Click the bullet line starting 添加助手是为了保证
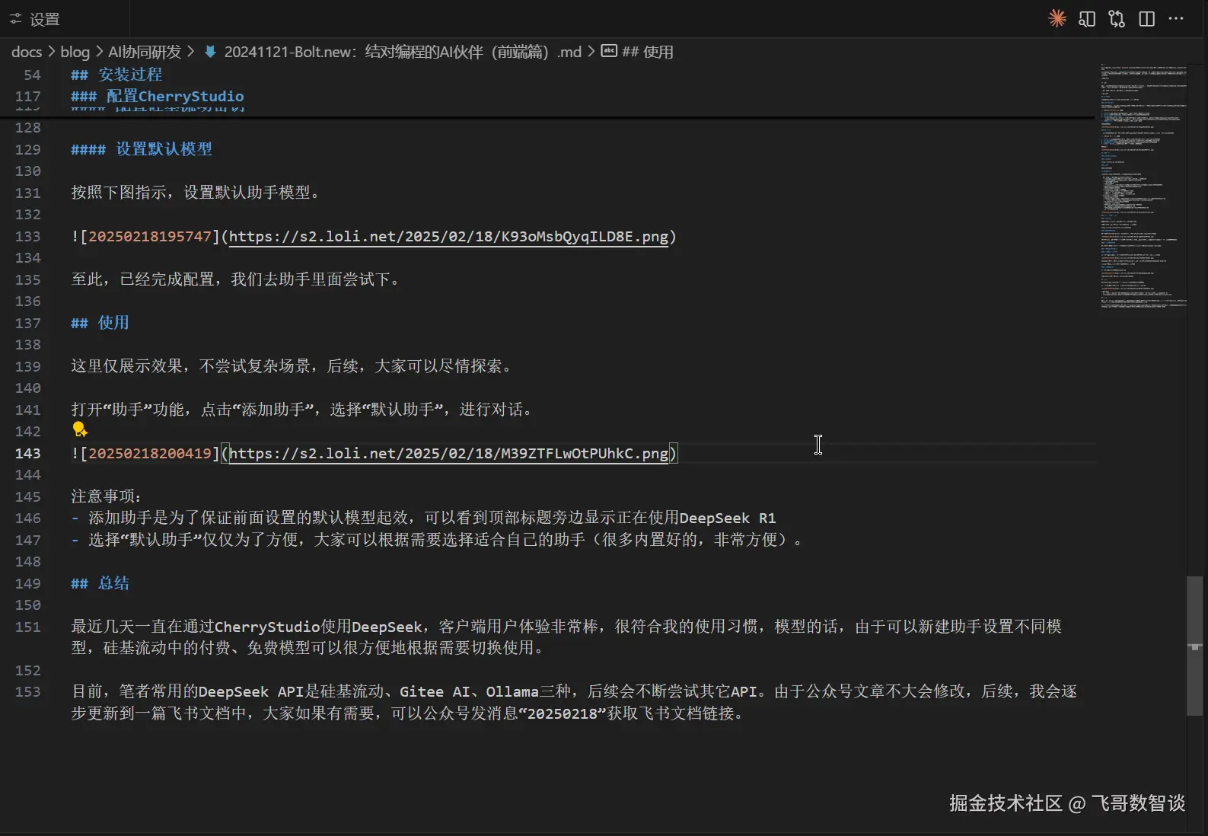This screenshot has width=1208, height=836. (x=423, y=518)
